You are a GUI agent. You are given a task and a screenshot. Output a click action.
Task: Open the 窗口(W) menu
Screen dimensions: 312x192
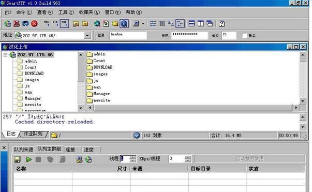coord(113,12)
